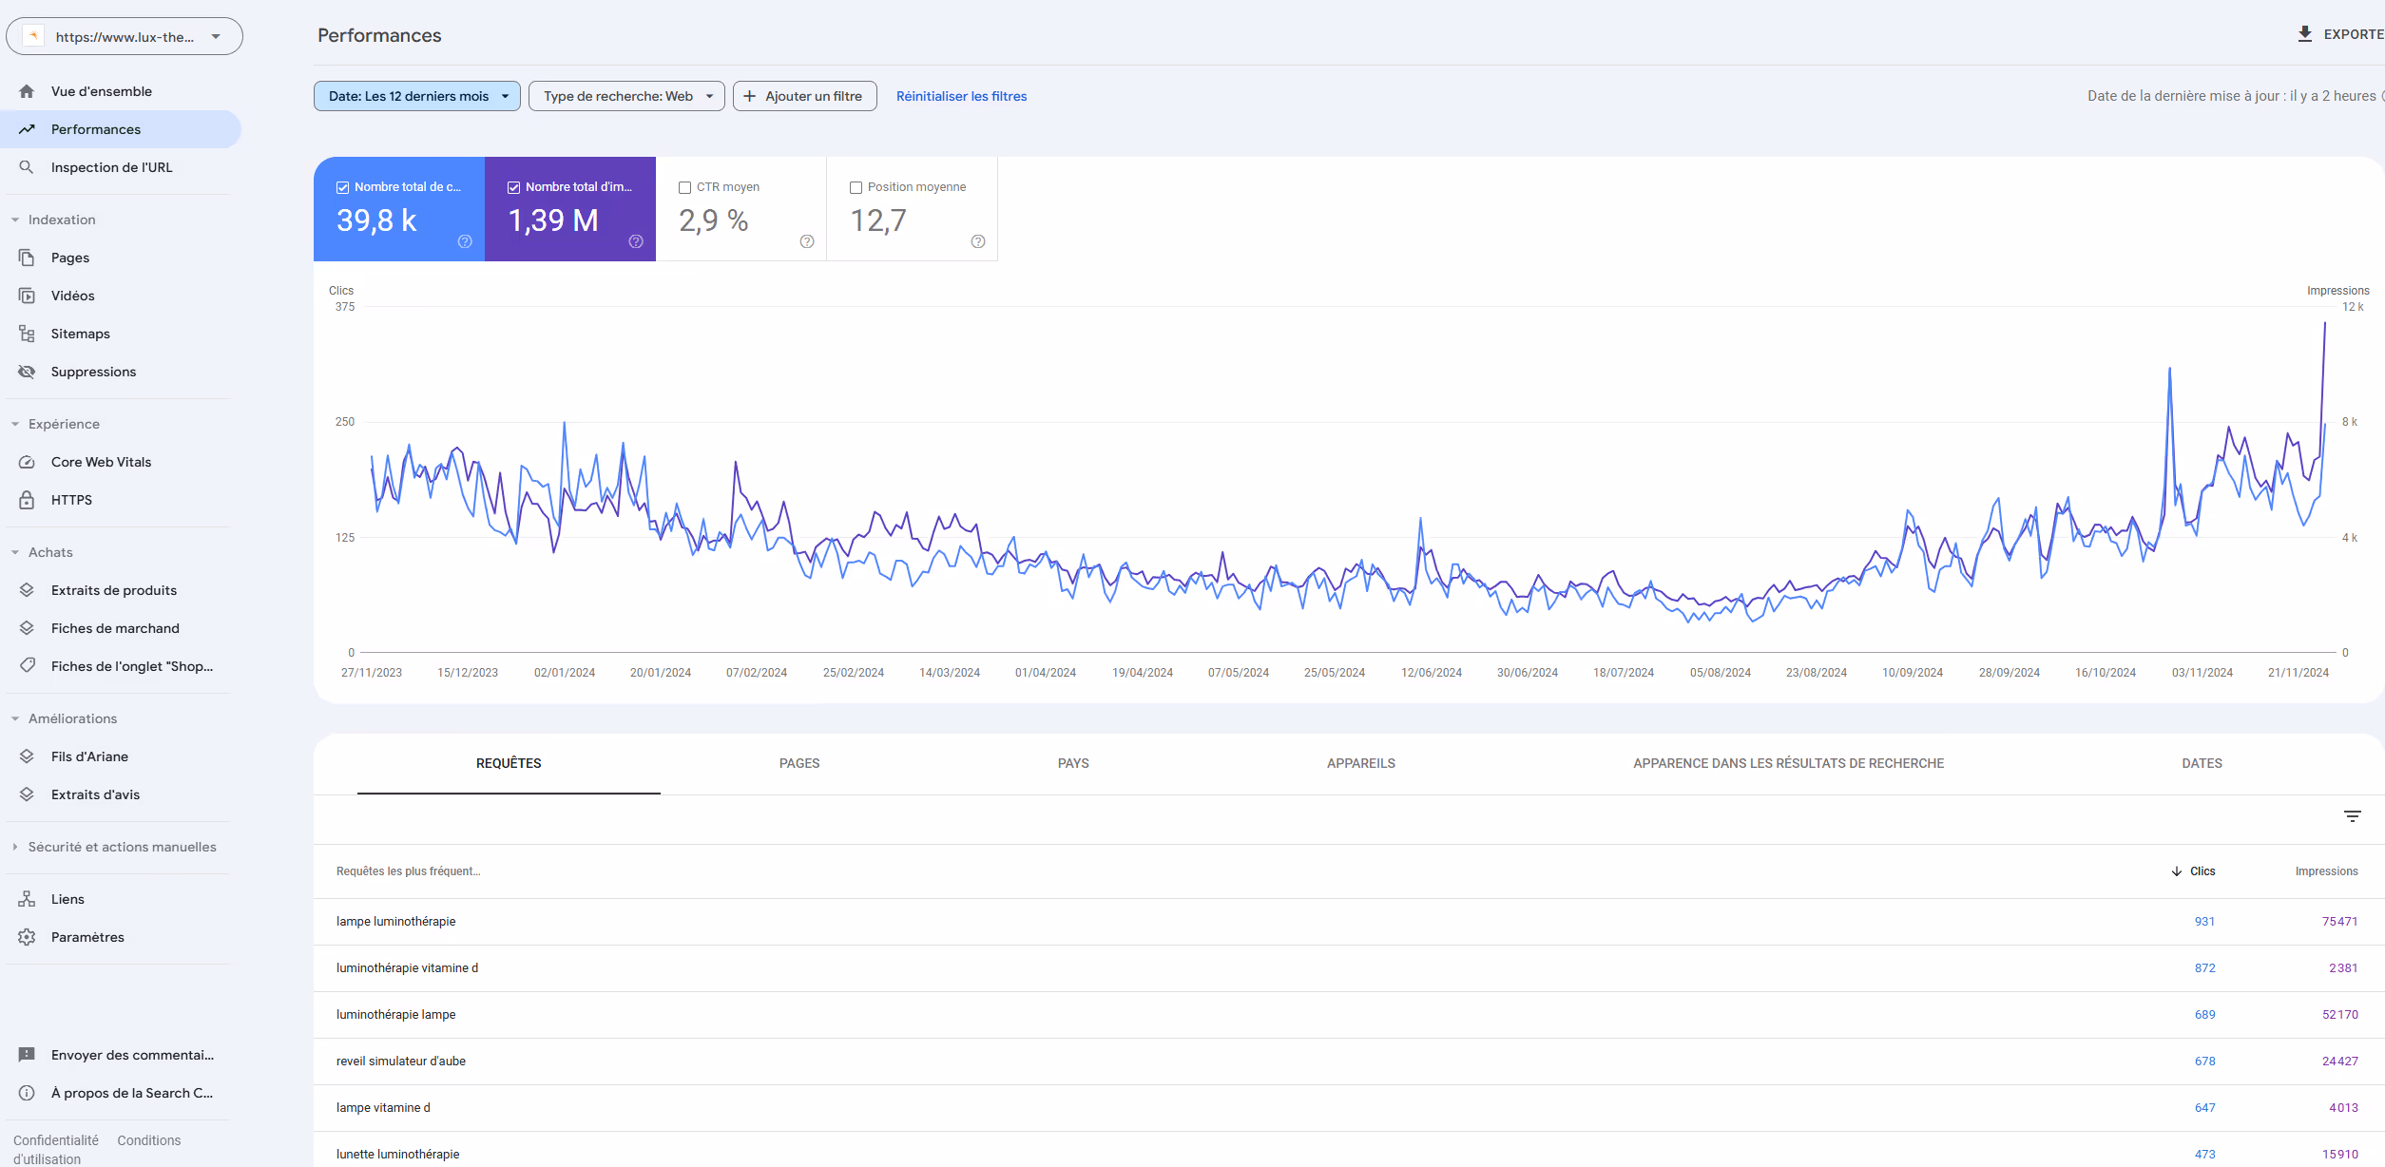Uncheck the total clicks metric checkbox
Image resolution: width=2385 pixels, height=1167 pixels.
coord(342,187)
